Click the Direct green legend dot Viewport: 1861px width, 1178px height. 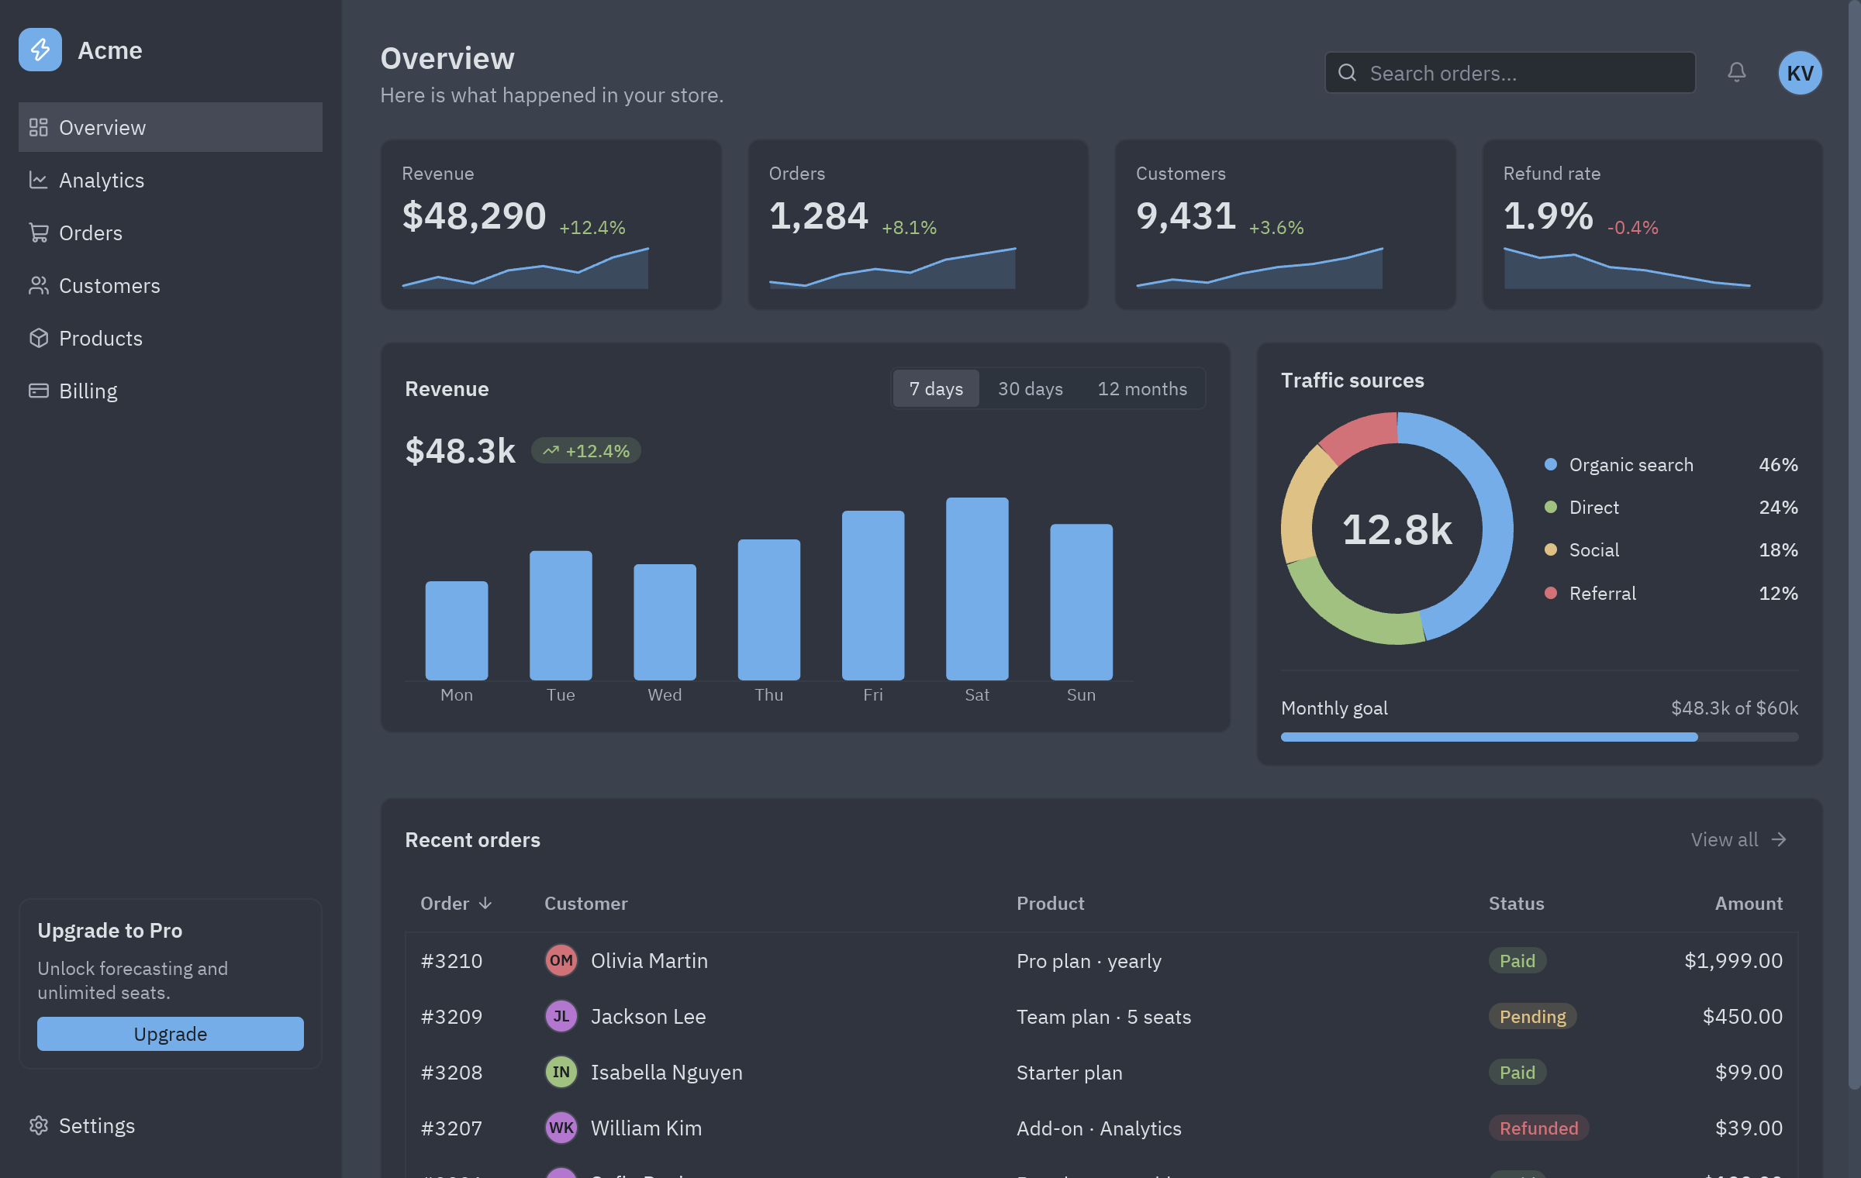(x=1551, y=507)
